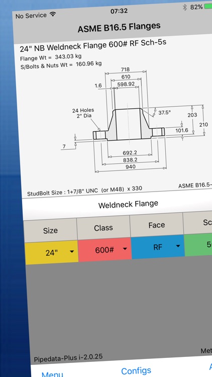Open the Size 24" dropdown
Image resolution: width=212 pixels, height=377 pixels.
(x=51, y=252)
